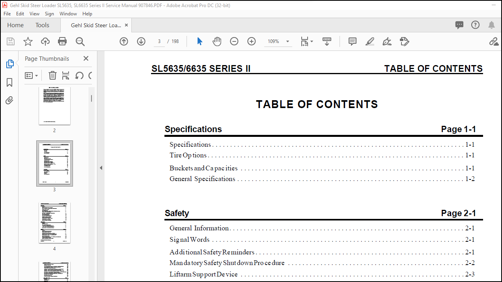Click the Safety section heading

tap(177, 213)
